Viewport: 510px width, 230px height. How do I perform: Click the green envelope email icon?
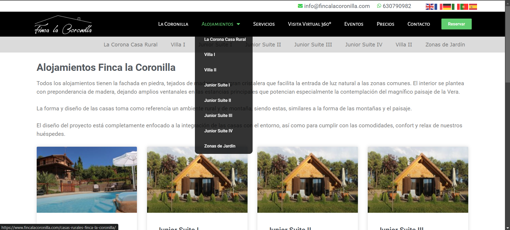(300, 6)
